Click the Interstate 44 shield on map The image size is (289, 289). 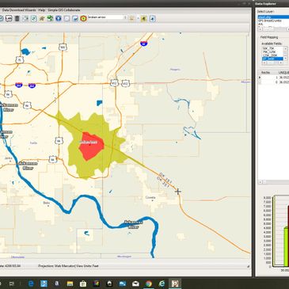pyautogui.click(x=143, y=44)
